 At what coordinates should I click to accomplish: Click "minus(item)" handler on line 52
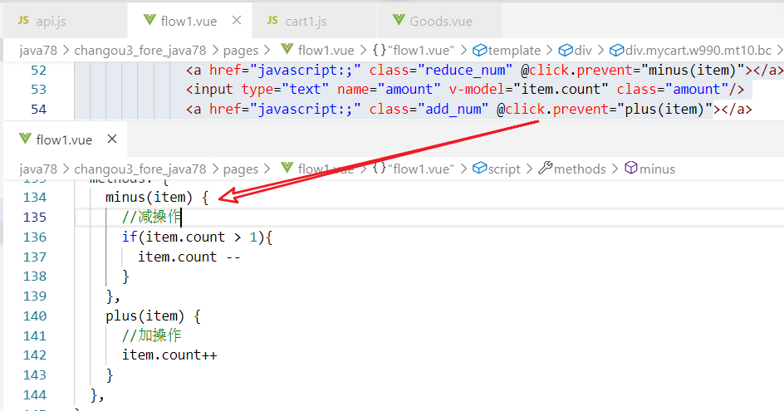click(693, 71)
